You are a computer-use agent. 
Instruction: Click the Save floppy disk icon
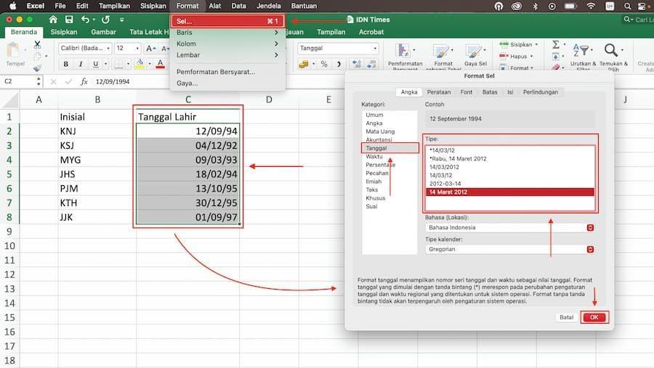click(69, 20)
